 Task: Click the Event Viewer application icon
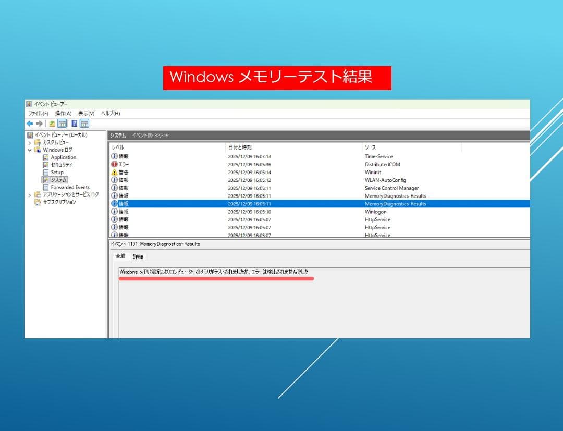(x=29, y=104)
